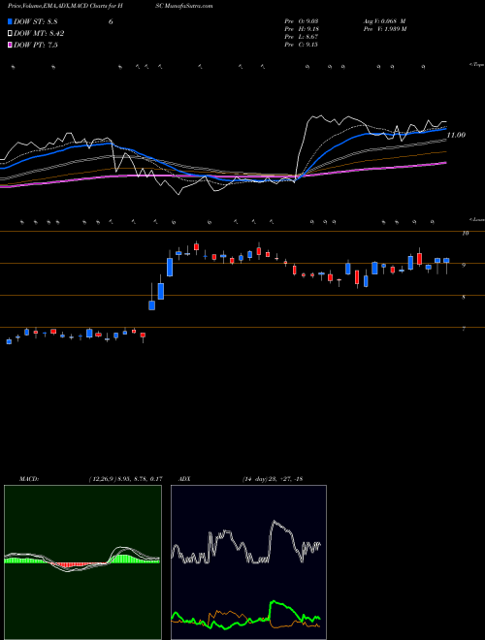Screen dimensions: 485x640
Task: Click the 11.00 price label on EMA chart
Action: coord(456,135)
